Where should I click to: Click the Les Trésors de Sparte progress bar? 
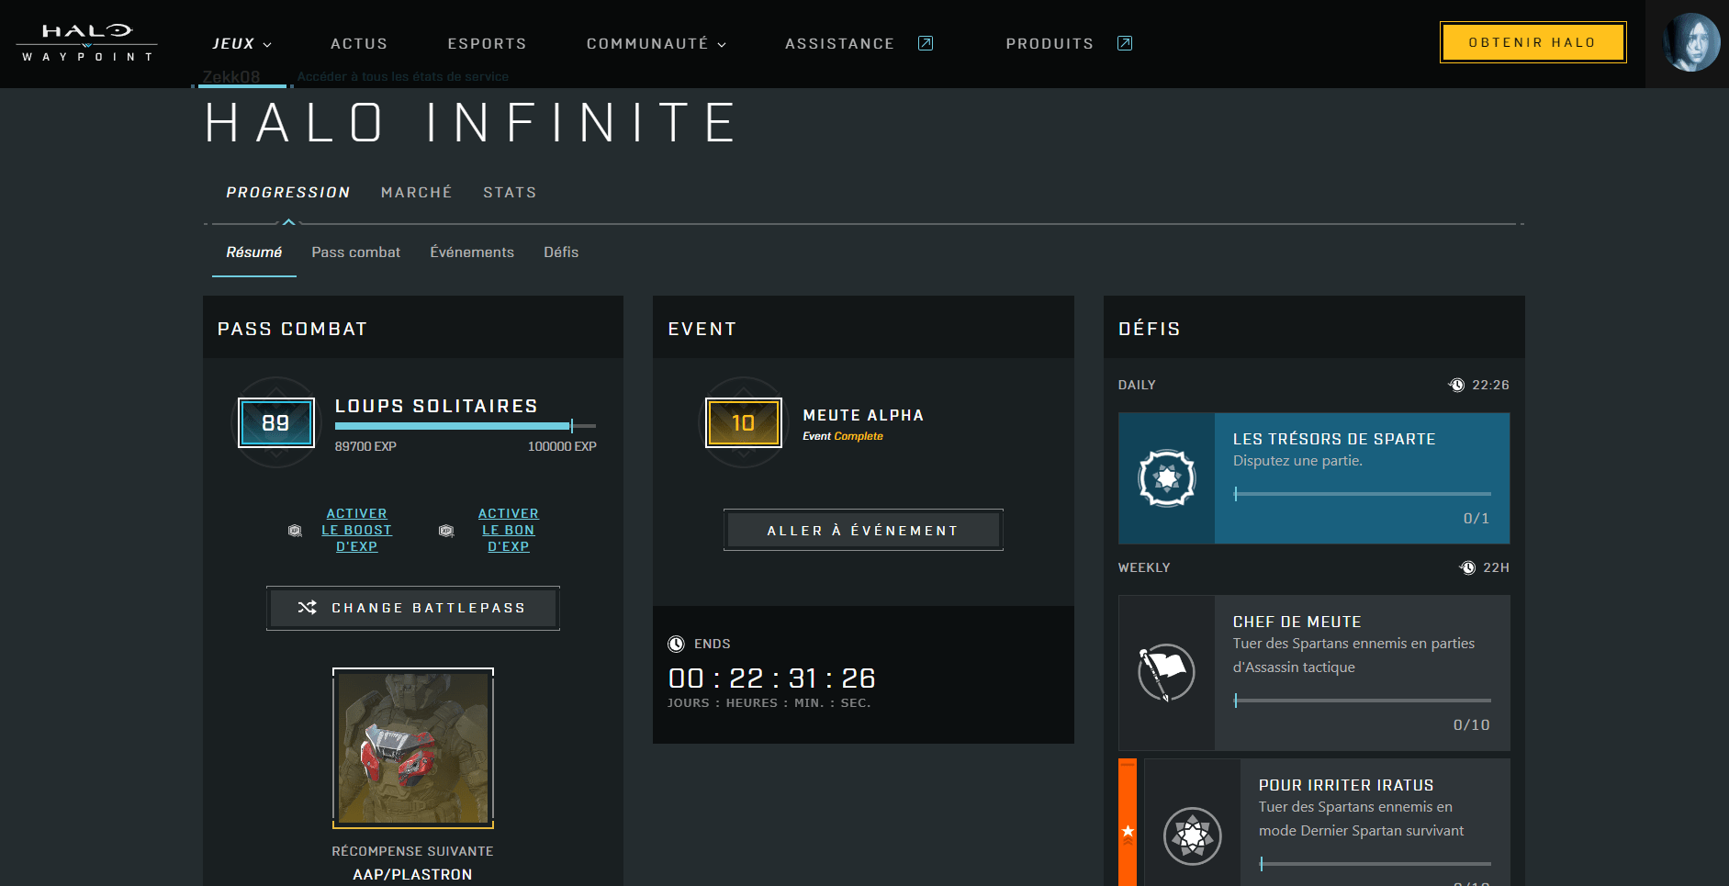pyautogui.click(x=1363, y=494)
